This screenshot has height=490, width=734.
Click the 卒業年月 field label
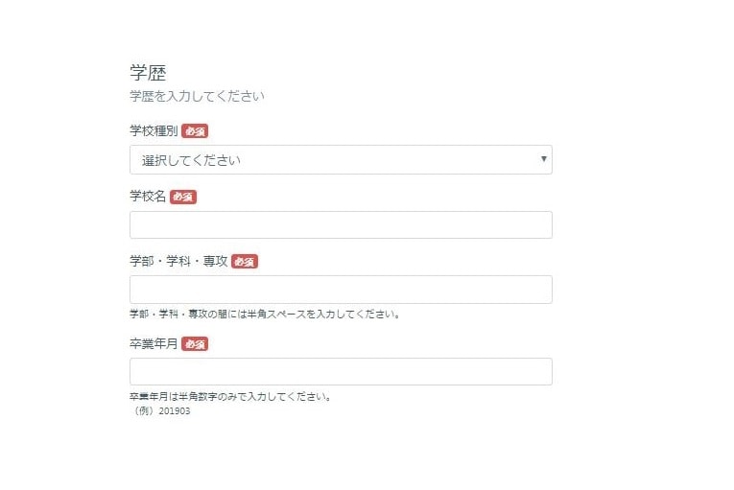[154, 343]
